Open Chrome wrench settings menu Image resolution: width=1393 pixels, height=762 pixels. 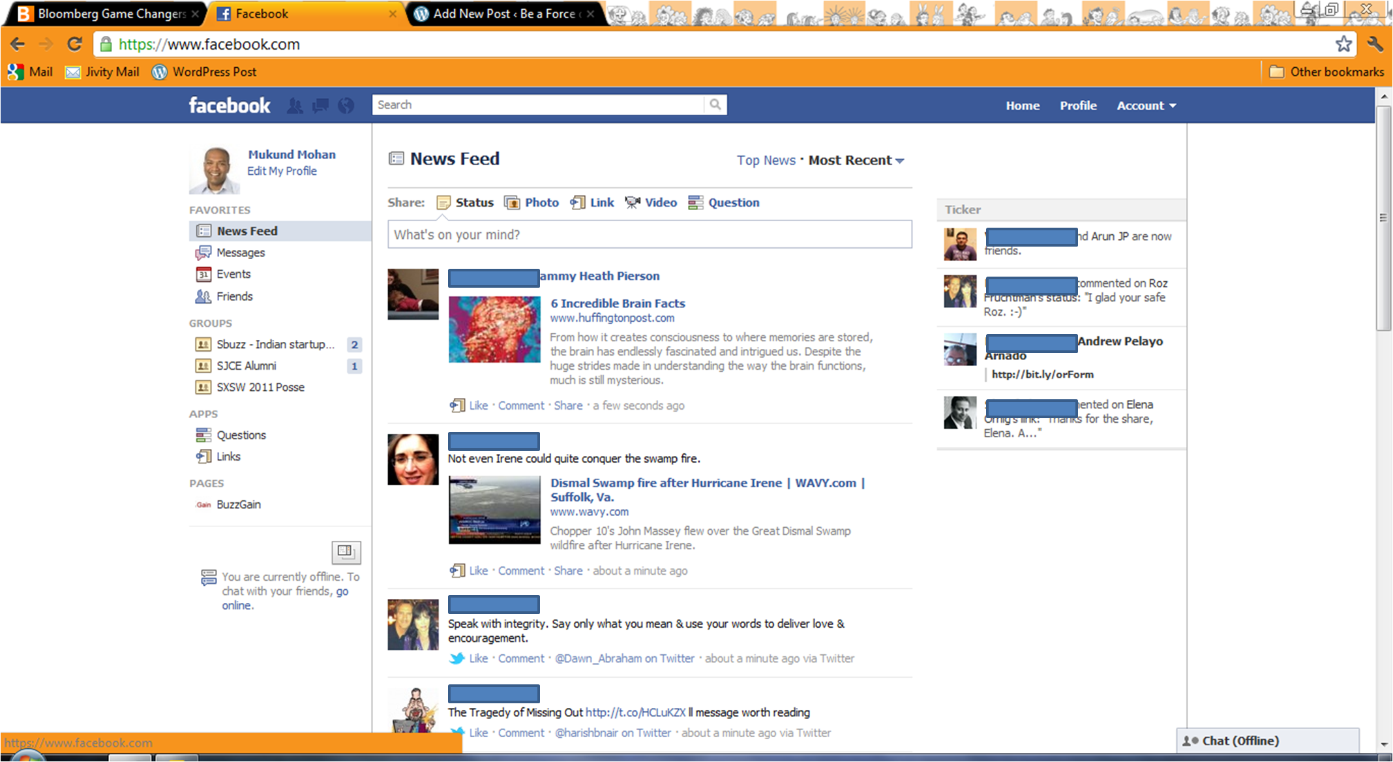[x=1375, y=44]
